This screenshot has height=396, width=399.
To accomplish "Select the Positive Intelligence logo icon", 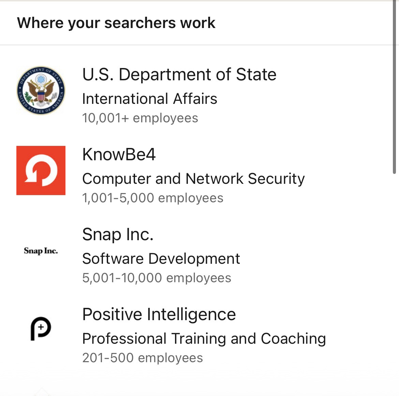I will pos(41,329).
